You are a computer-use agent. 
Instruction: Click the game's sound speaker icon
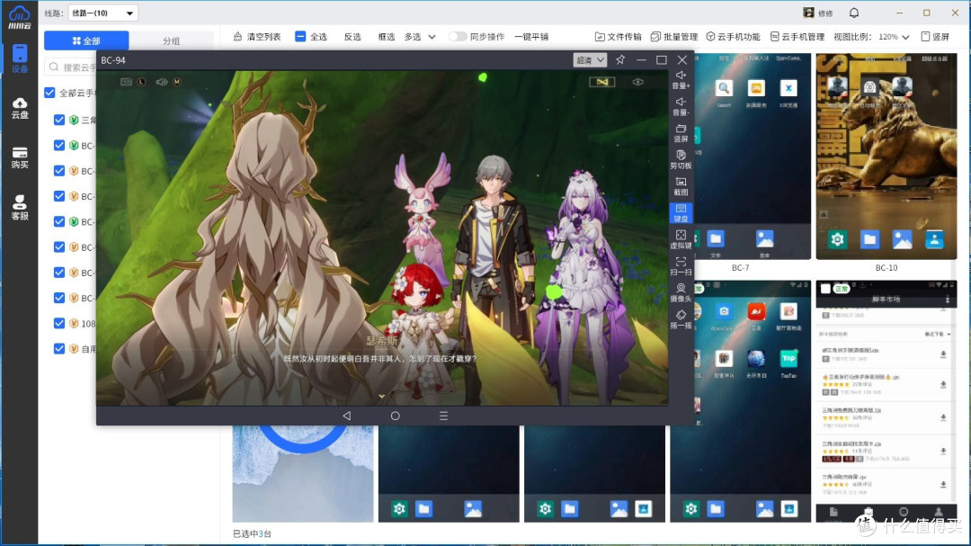point(162,82)
